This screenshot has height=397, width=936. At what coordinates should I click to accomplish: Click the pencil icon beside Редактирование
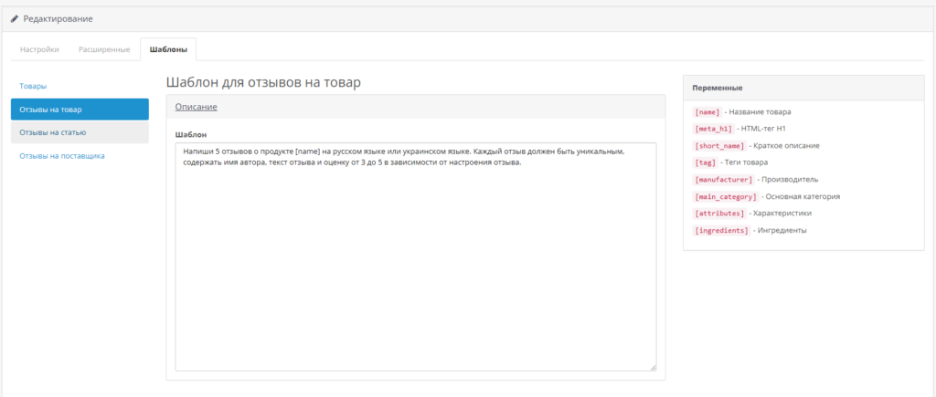pos(15,19)
